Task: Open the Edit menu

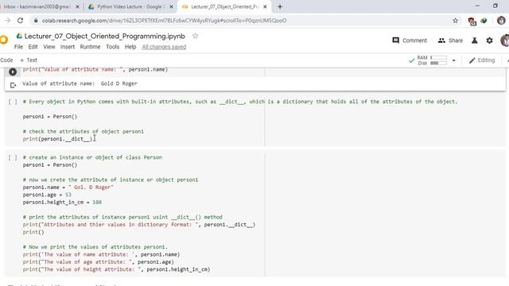Action: tap(33, 47)
